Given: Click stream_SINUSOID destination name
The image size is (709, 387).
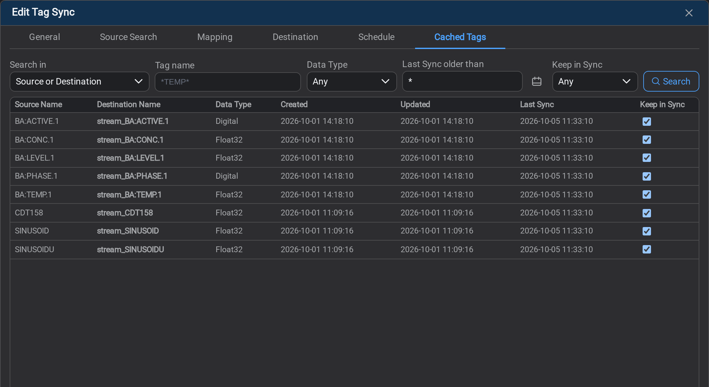Looking at the screenshot, I should click(x=128, y=231).
